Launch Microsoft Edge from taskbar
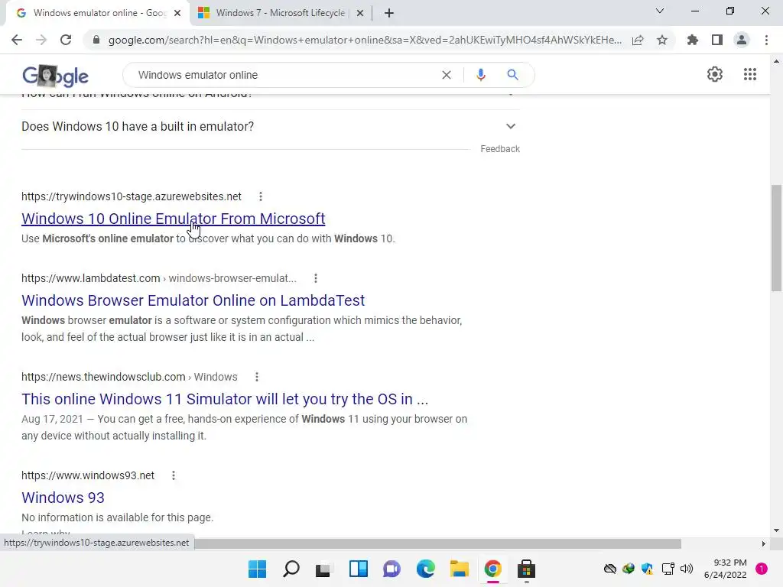 (425, 569)
